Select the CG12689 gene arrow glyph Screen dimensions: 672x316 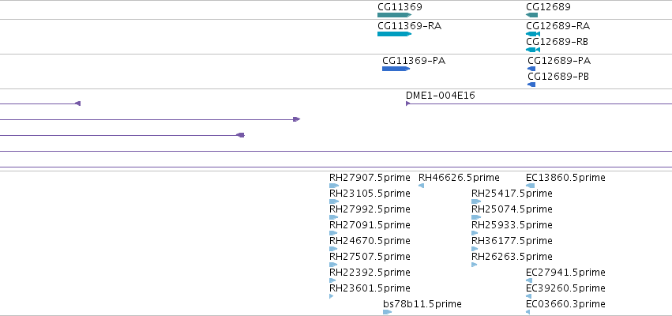coord(531,15)
